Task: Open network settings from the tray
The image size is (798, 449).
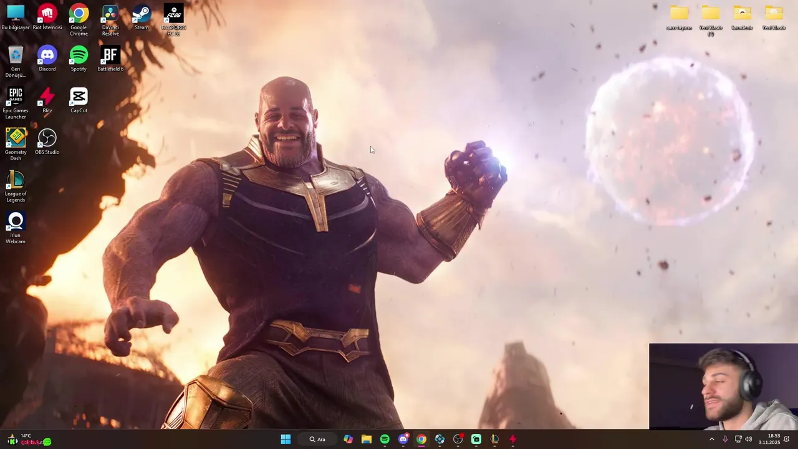Action: click(x=738, y=439)
